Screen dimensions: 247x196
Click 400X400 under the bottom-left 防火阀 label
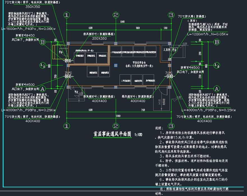(x=33, y=121)
